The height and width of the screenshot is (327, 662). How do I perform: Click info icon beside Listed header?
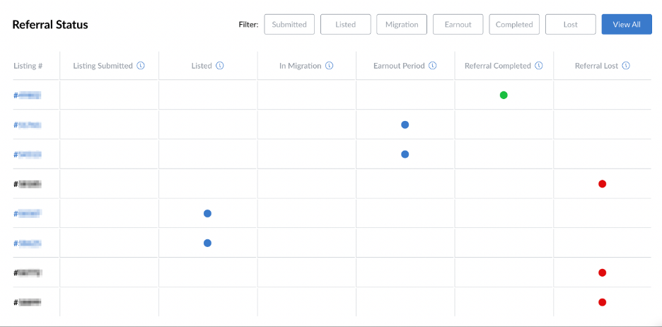[219, 66]
